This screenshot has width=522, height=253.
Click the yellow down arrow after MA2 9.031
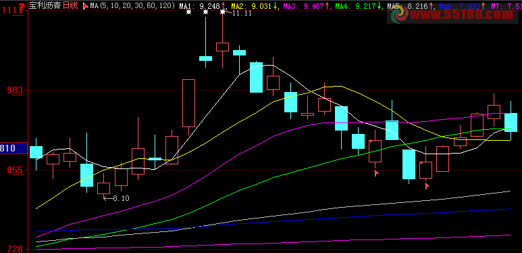pyautogui.click(x=276, y=5)
